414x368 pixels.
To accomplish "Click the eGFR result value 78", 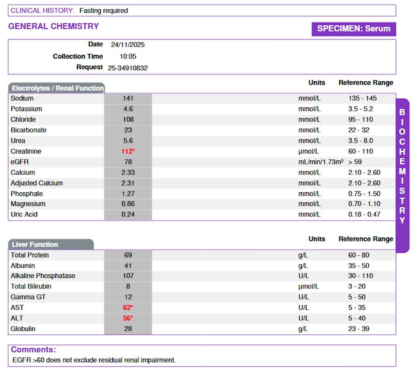I will [x=128, y=162].
